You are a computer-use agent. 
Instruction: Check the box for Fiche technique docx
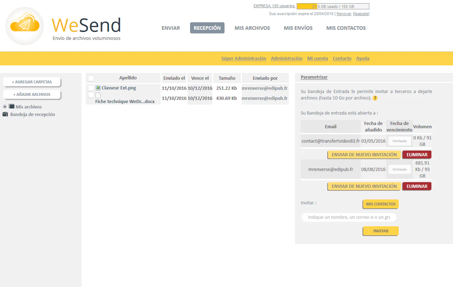pyautogui.click(x=91, y=95)
